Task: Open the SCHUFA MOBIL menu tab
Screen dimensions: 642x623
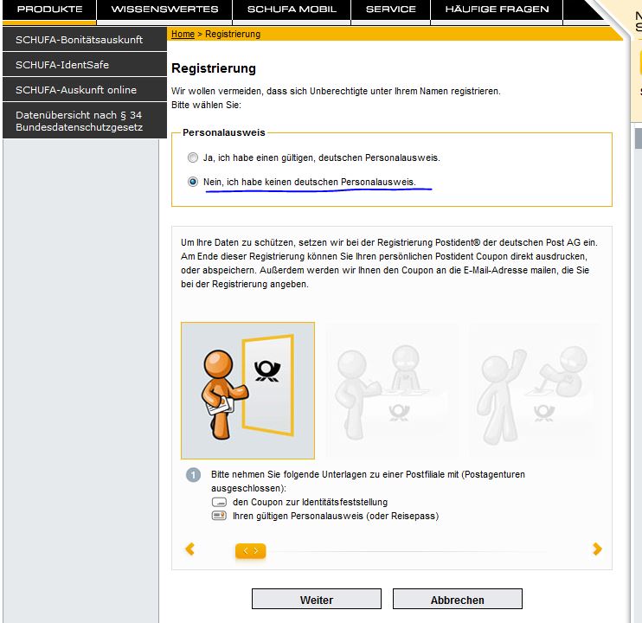Action: (292, 10)
